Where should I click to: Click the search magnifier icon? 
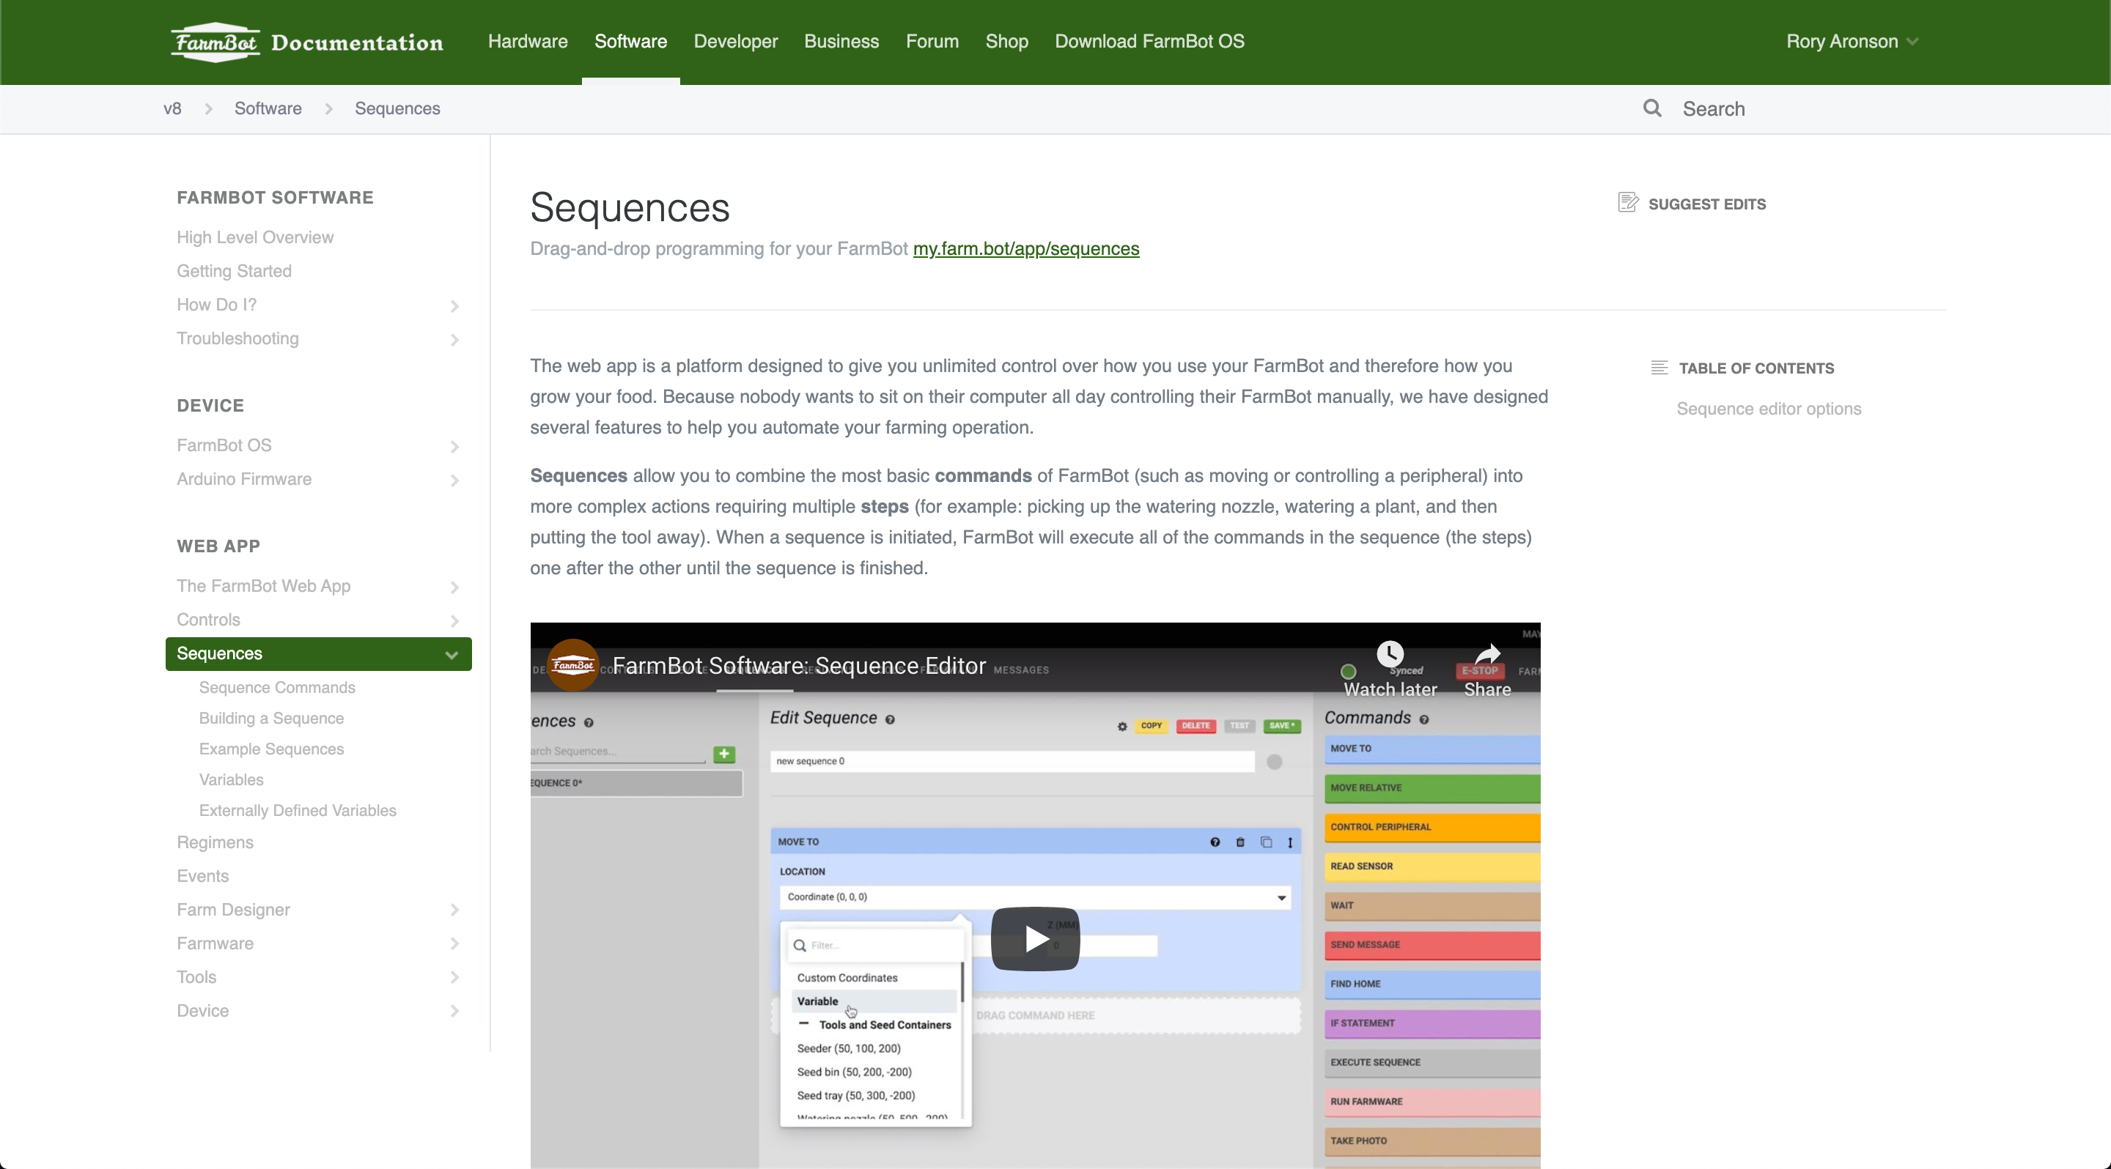click(1653, 107)
